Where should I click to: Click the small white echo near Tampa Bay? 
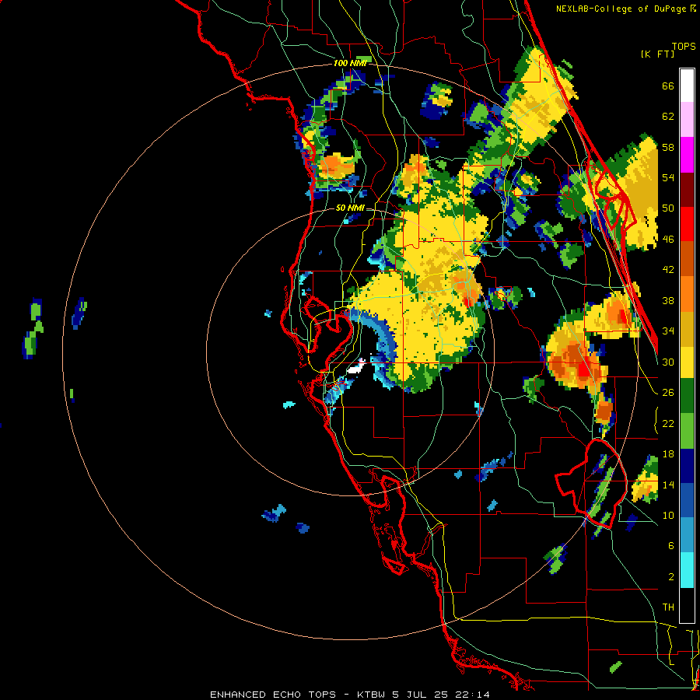(356, 368)
